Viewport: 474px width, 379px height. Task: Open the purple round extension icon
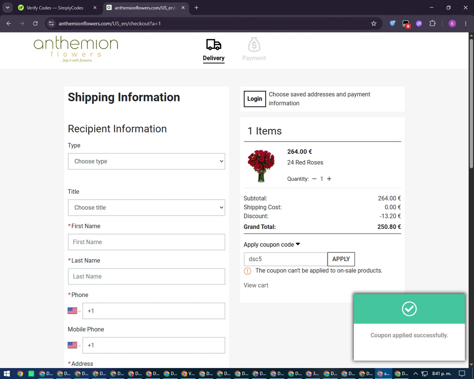point(419,23)
